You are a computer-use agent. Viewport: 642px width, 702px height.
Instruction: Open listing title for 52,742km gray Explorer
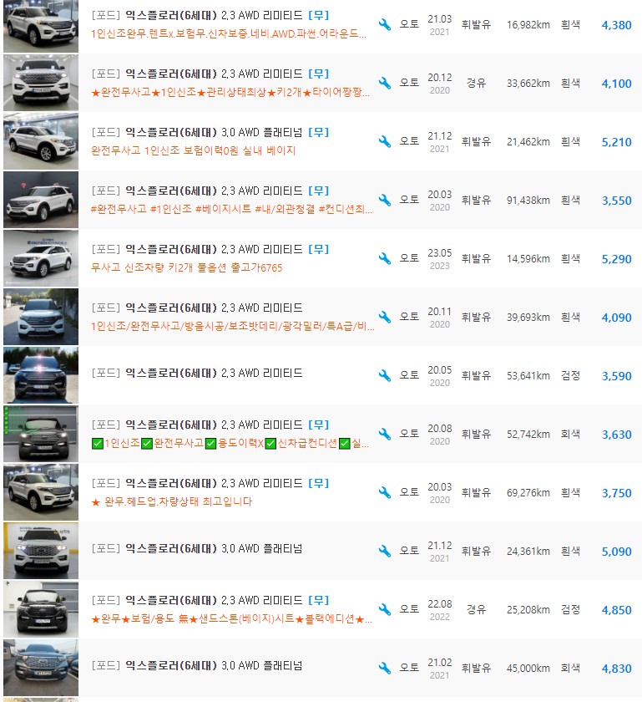[210, 425]
